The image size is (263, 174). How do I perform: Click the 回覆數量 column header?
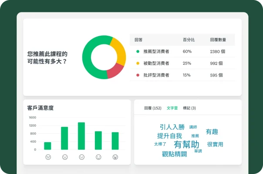pyautogui.click(x=218, y=40)
